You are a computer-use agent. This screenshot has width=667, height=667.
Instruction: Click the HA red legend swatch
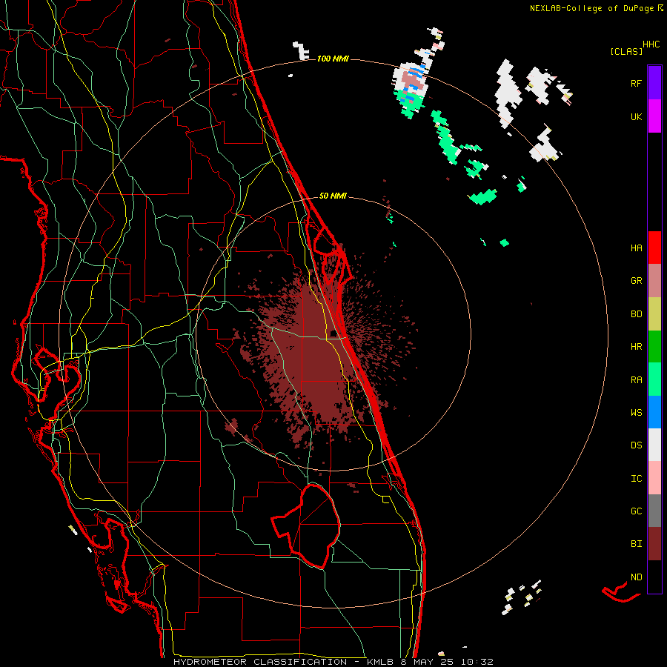click(x=654, y=248)
